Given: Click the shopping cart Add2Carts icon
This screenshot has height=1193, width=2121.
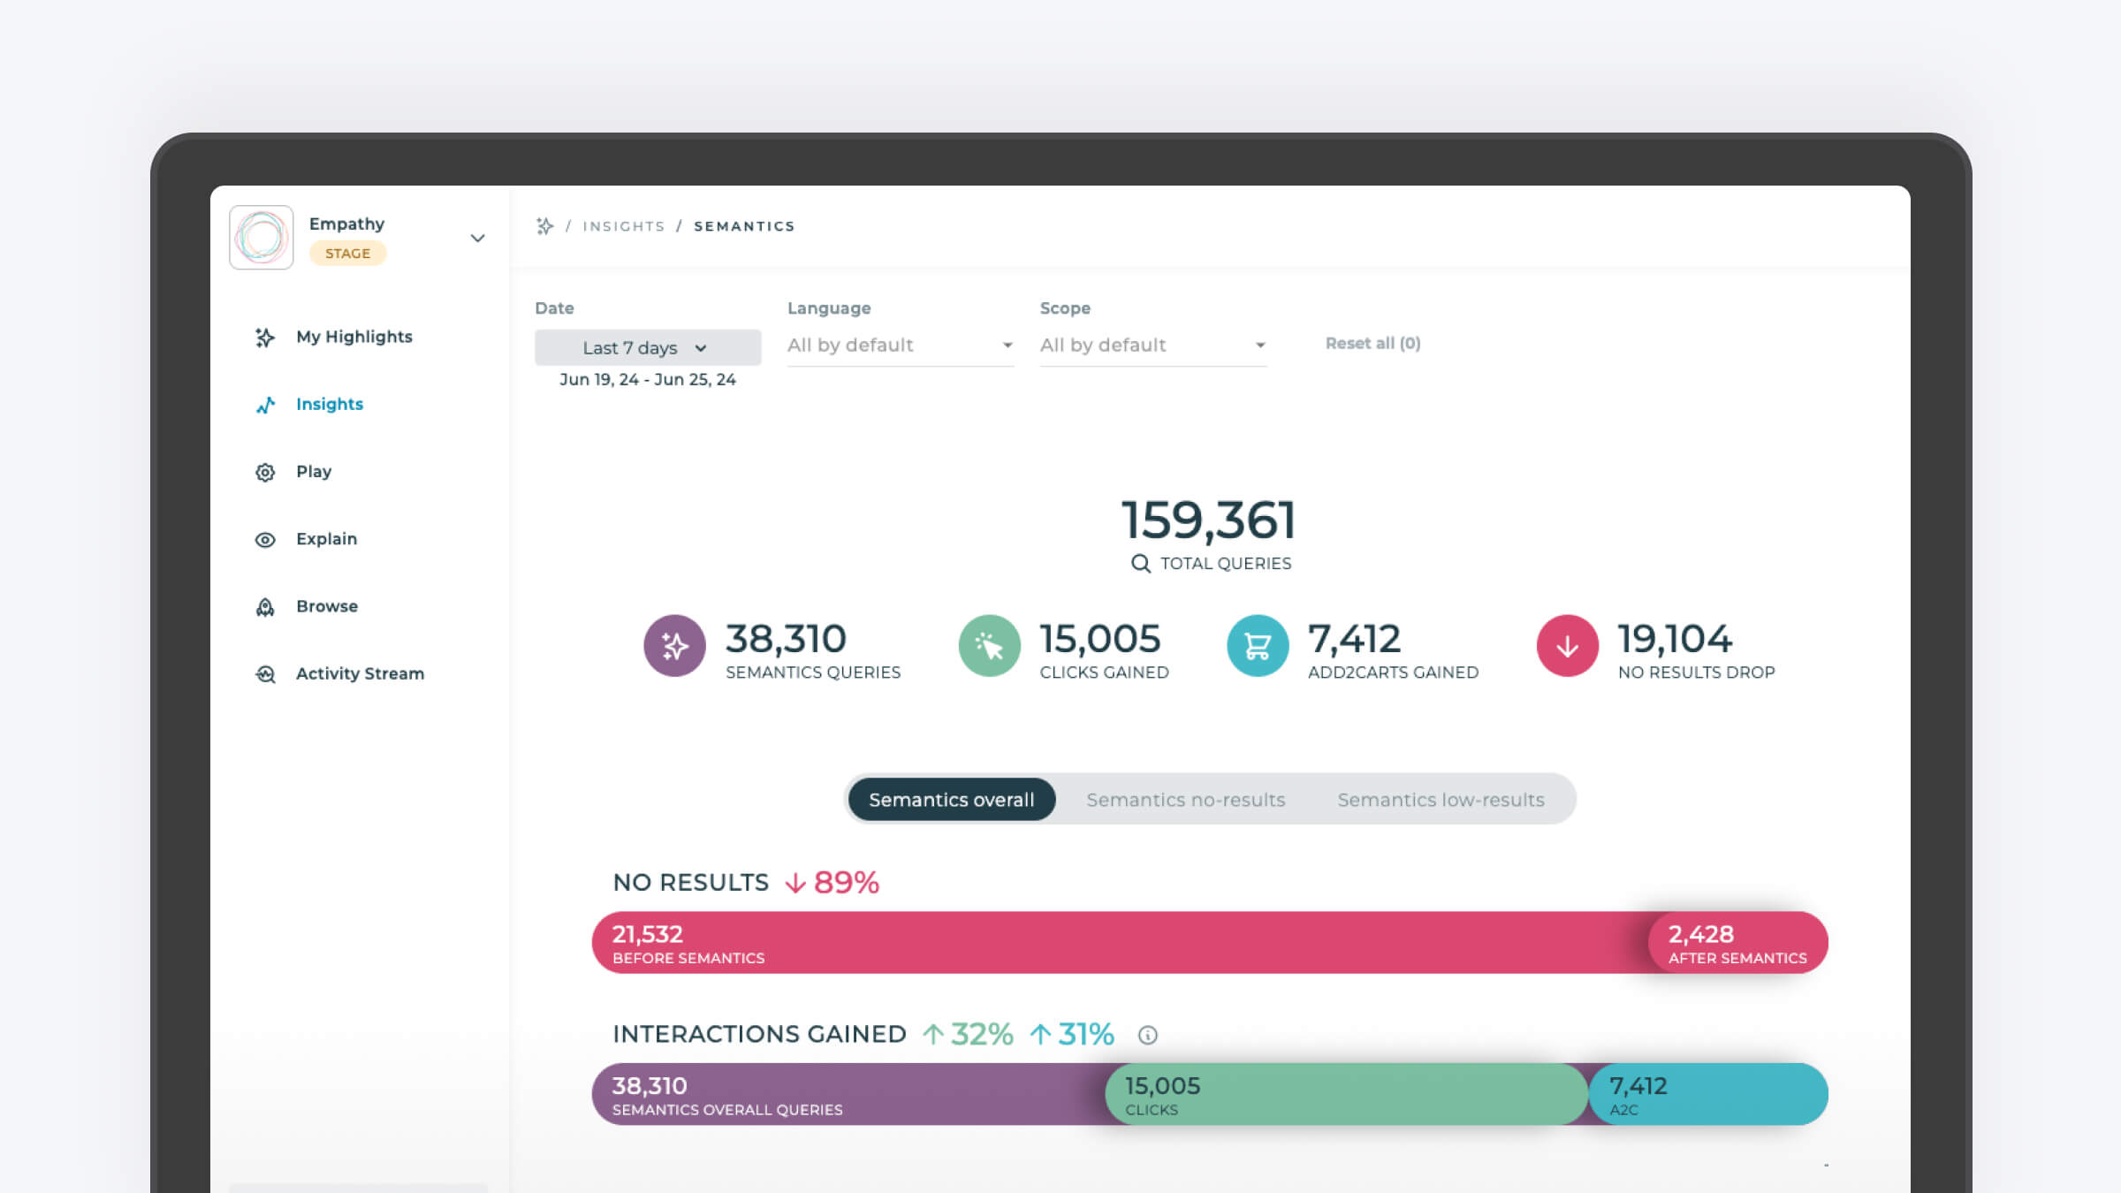Looking at the screenshot, I should pos(1257,647).
